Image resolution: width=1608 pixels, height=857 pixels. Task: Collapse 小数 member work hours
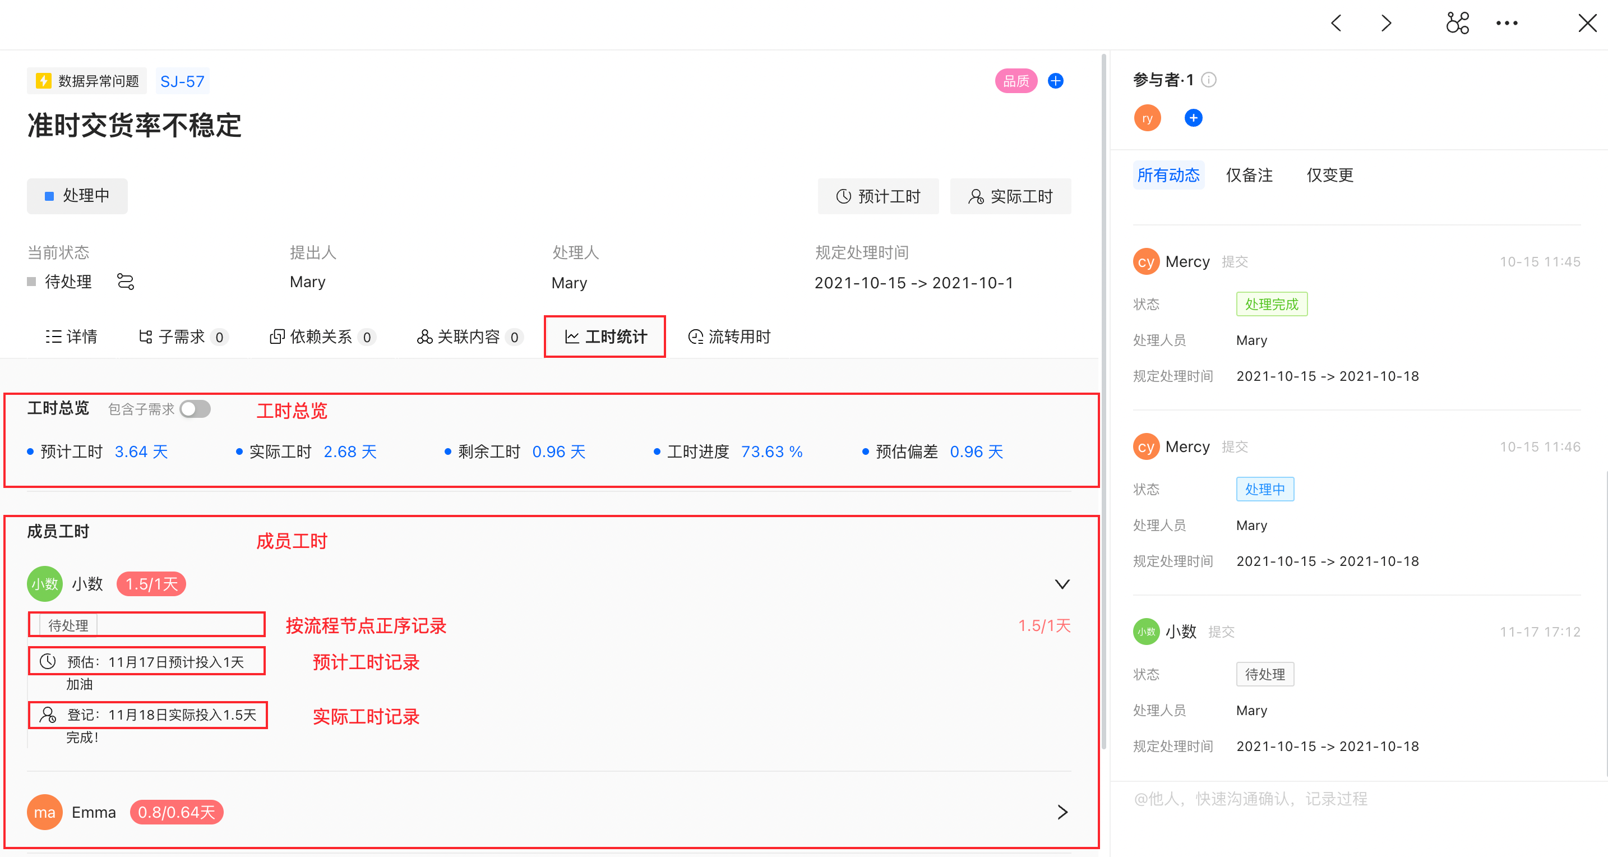click(x=1062, y=584)
